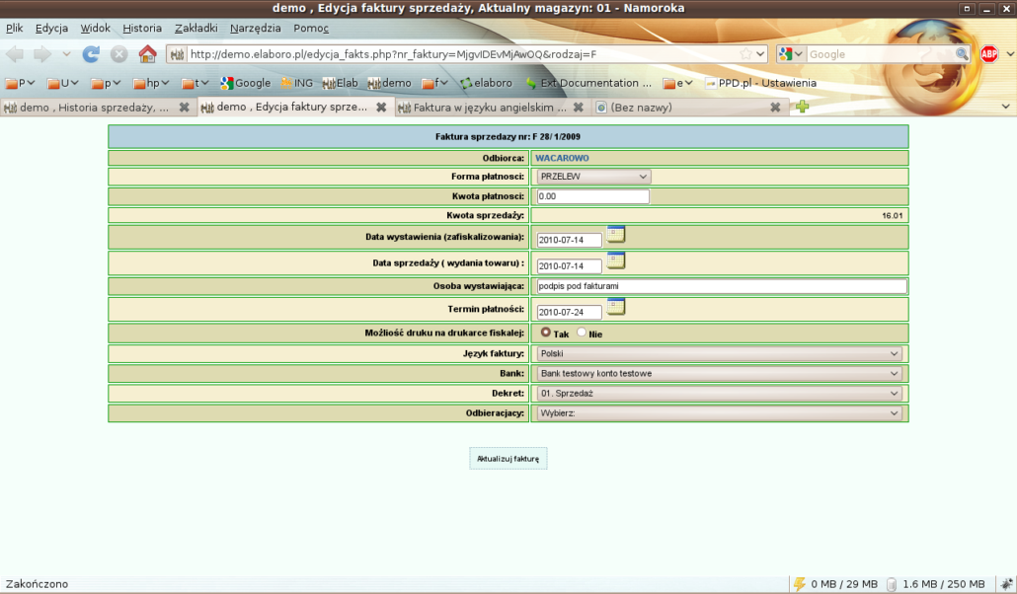1017x594 pixels.
Task: Click the Aktualizuj fakturę button
Action: [508, 459]
